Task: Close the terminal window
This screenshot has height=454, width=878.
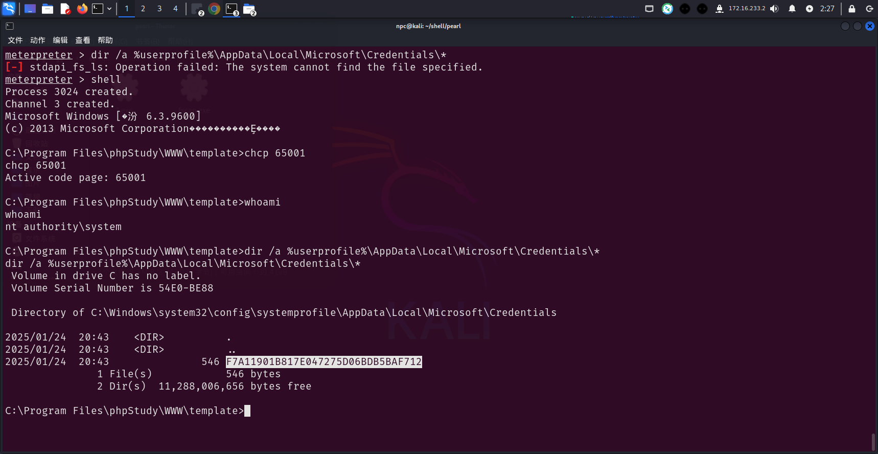Action: coord(869,26)
